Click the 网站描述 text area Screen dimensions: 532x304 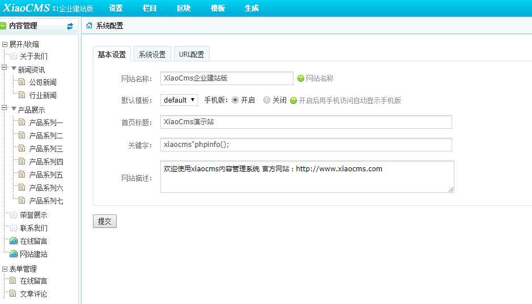tap(307, 176)
